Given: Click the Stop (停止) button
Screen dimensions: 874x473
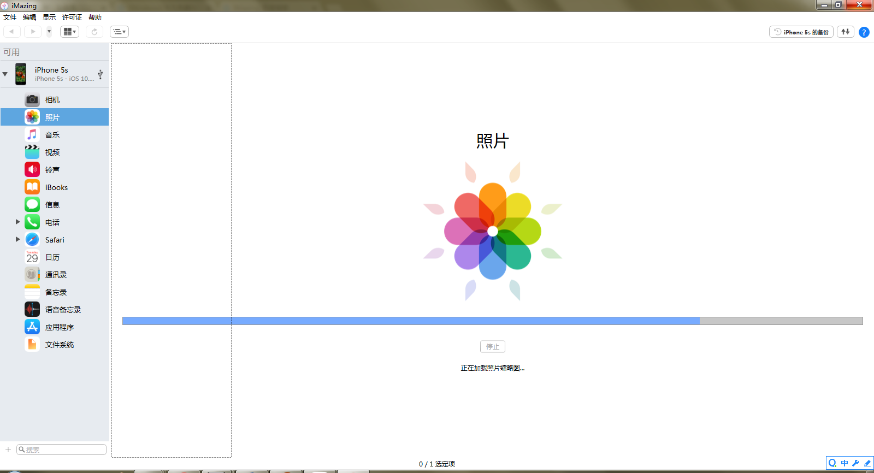Looking at the screenshot, I should coord(493,346).
